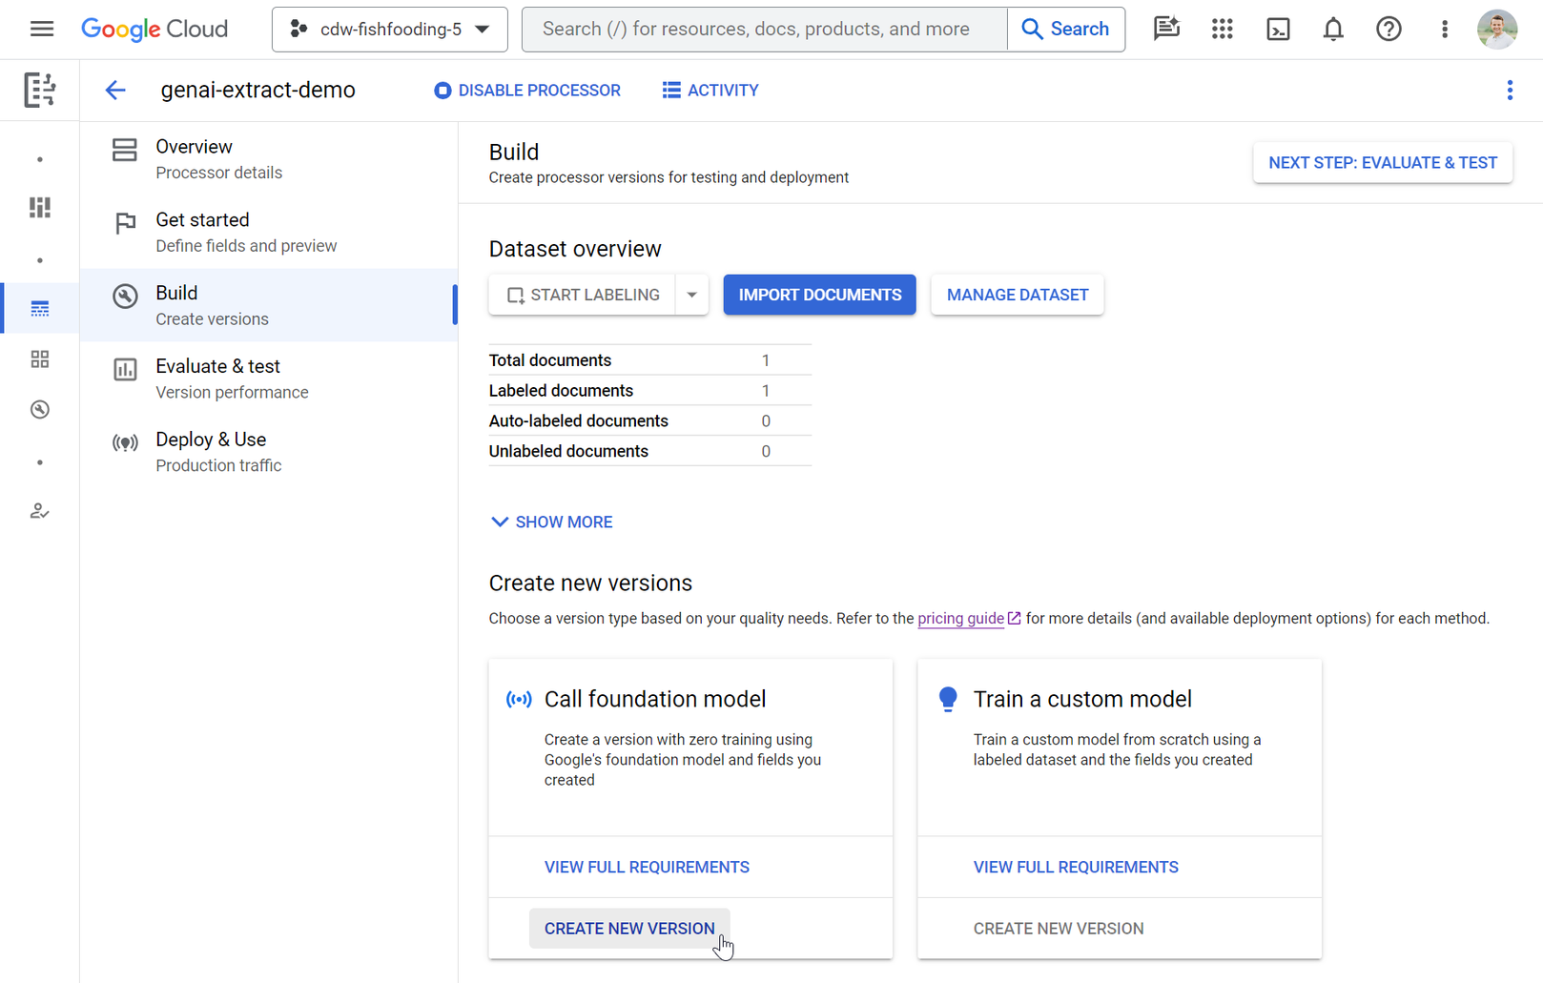Open the person-check rail icon
Screen dimensions: 1543x983
39,511
